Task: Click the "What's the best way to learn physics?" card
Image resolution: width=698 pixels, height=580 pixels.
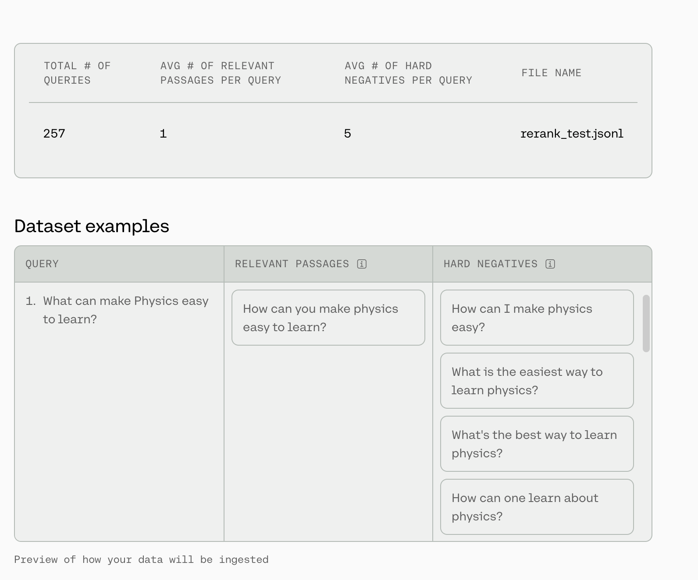Action: tap(537, 444)
